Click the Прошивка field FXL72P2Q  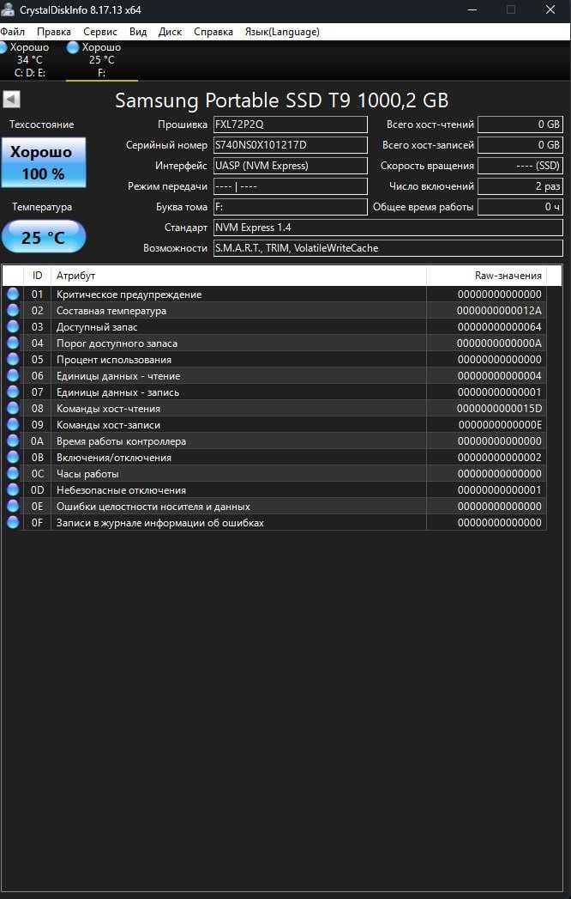pos(291,125)
